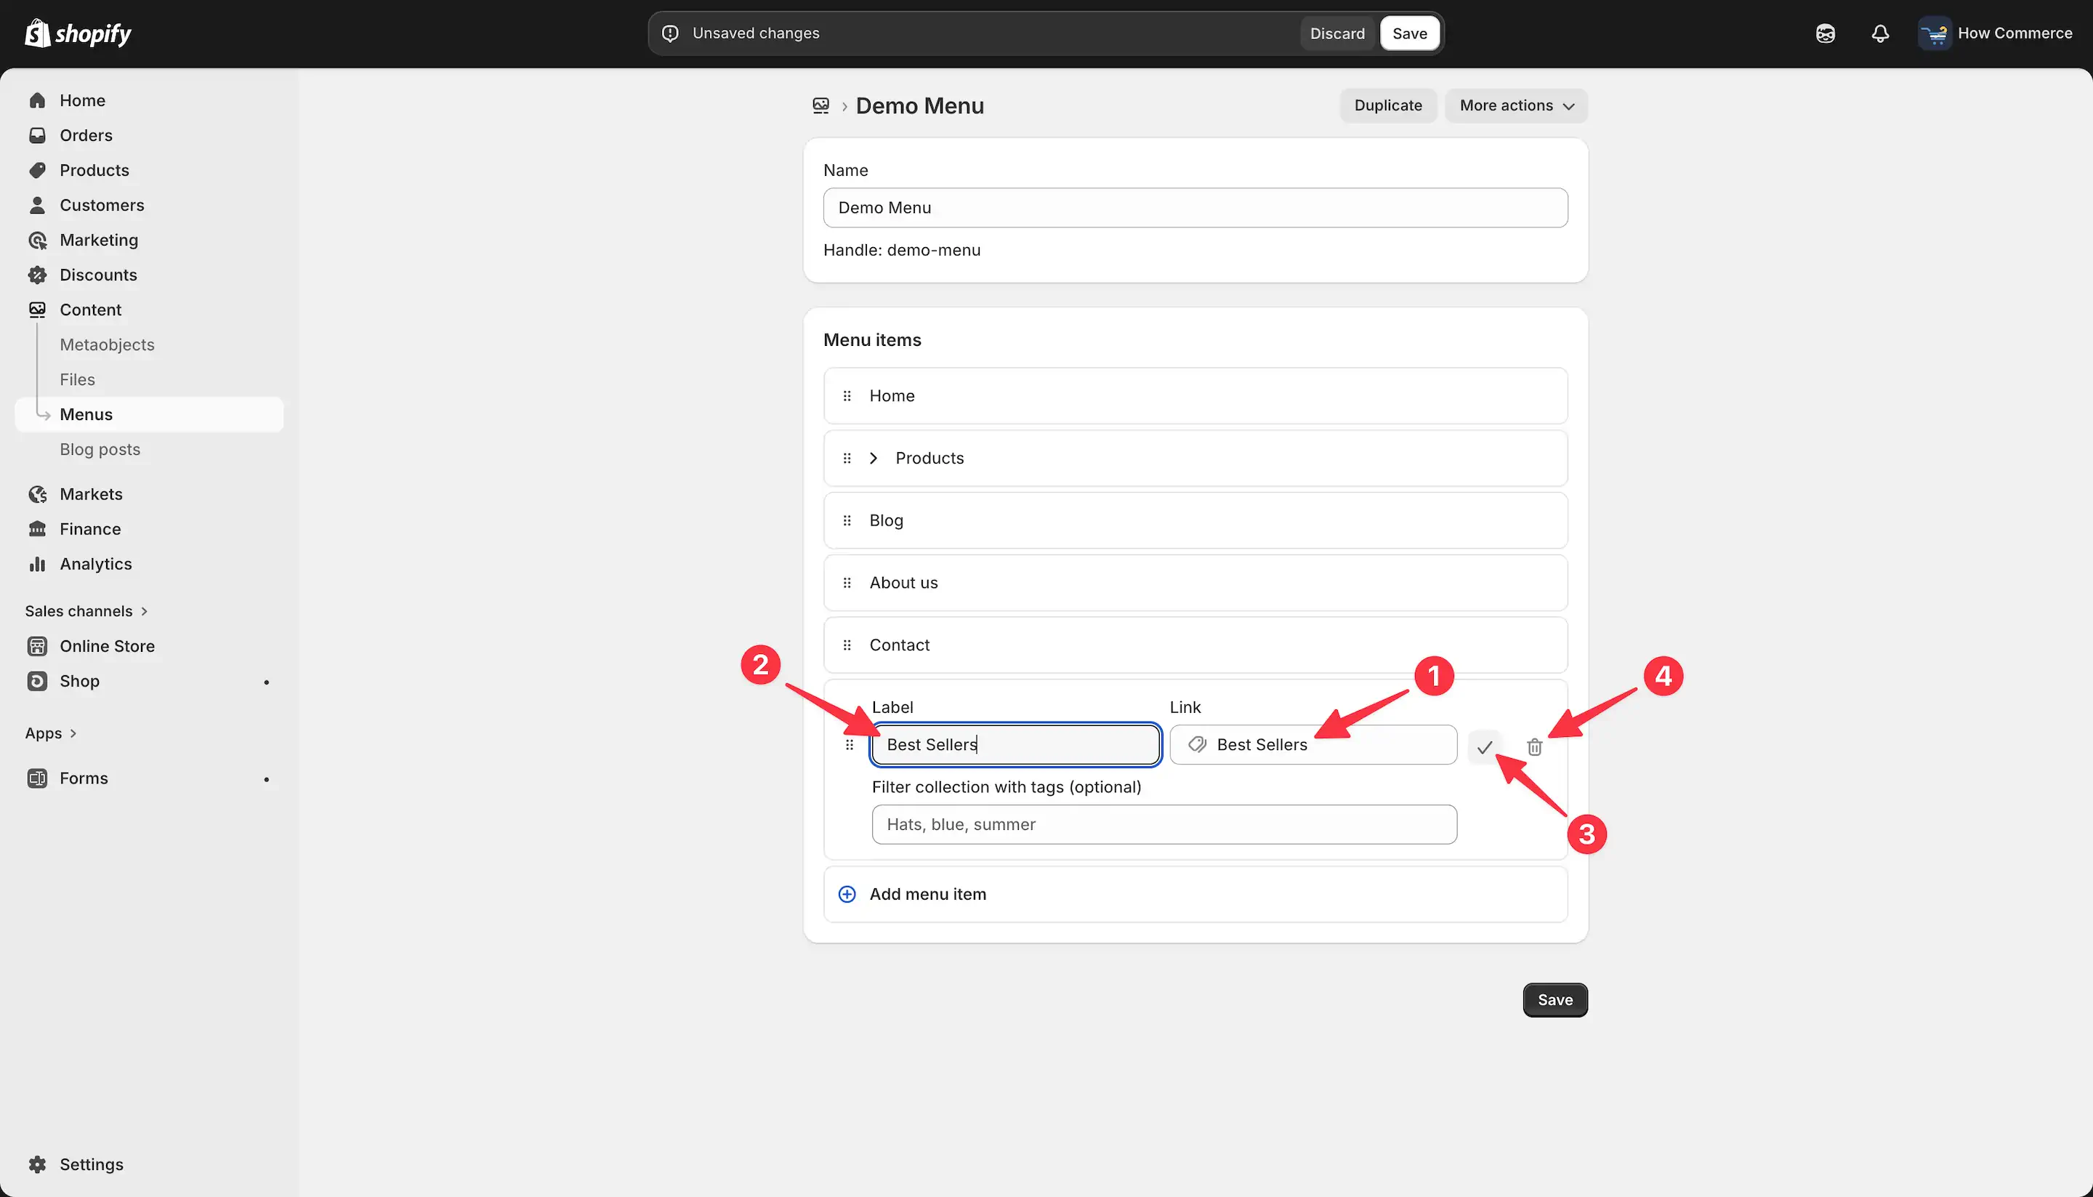Open the Link field showing Best Sellers
This screenshot has height=1197, width=2093.
pyautogui.click(x=1313, y=745)
